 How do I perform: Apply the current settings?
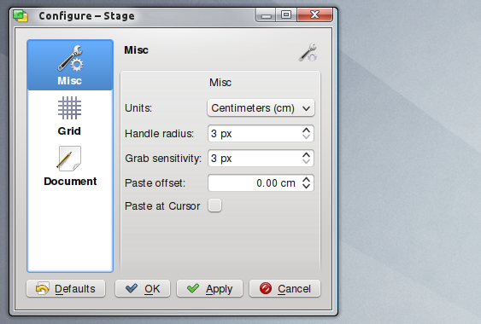(x=209, y=288)
